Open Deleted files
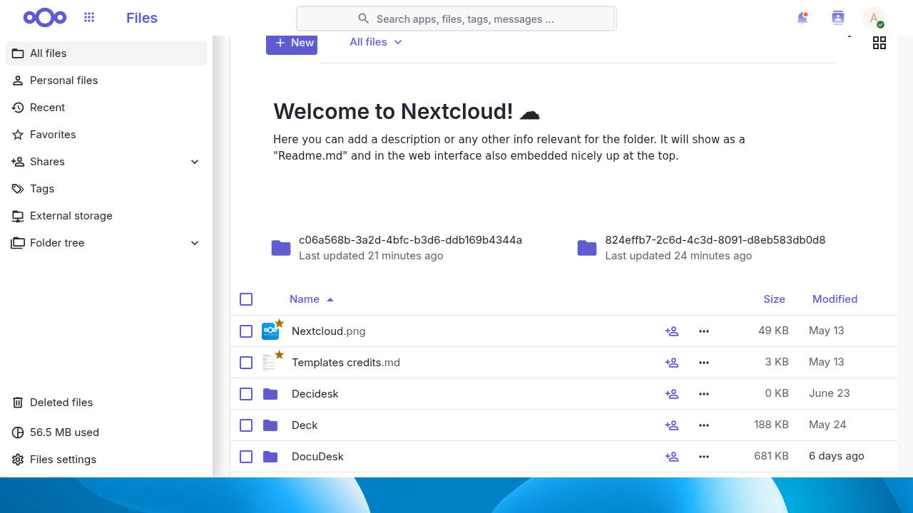 click(x=106, y=403)
